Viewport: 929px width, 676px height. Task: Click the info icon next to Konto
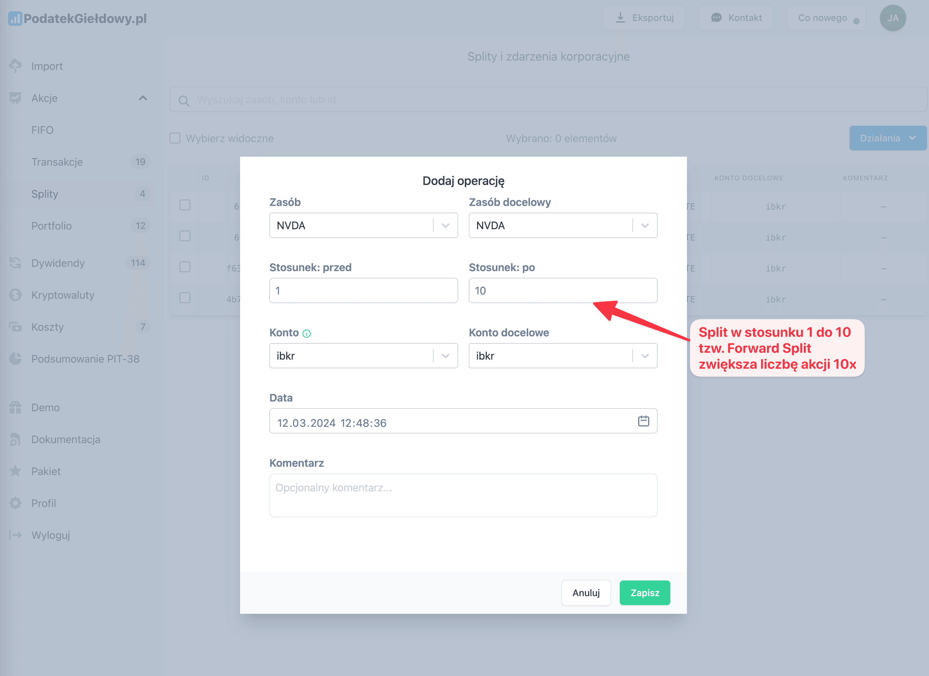[x=306, y=334]
